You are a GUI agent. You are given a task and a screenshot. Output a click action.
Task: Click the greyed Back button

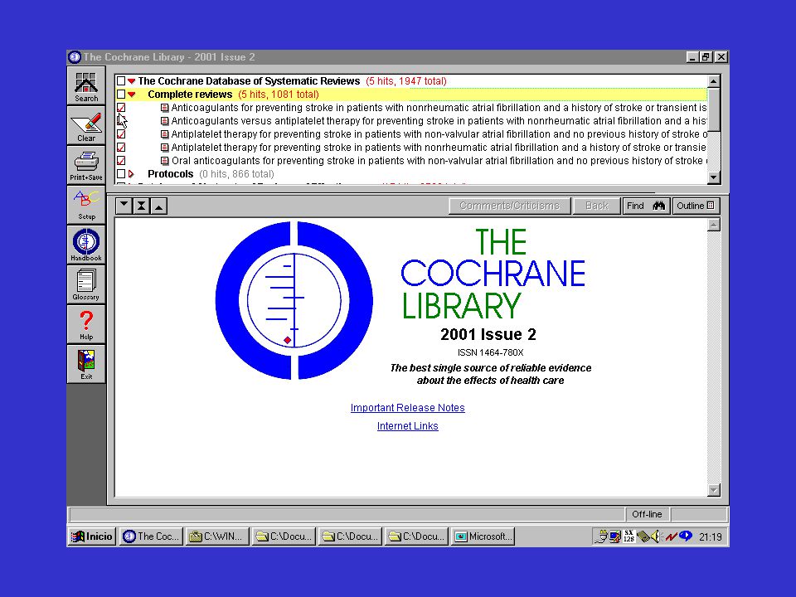point(596,206)
